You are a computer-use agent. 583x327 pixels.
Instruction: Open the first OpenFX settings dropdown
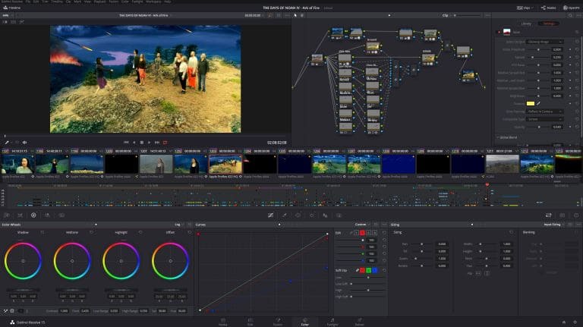[545, 42]
